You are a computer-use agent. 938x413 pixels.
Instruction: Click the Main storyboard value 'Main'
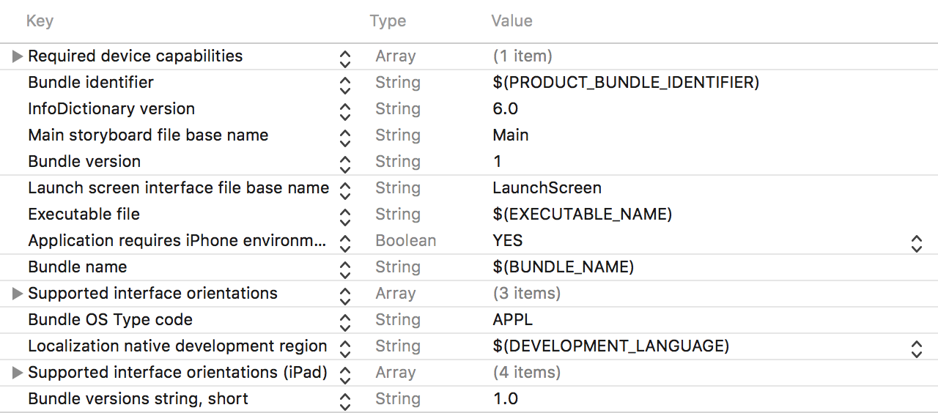tap(511, 135)
